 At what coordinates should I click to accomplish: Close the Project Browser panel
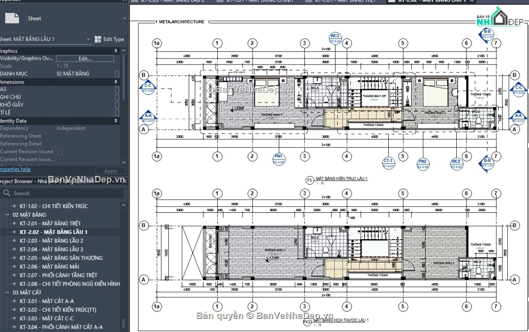pyautogui.click(x=124, y=181)
